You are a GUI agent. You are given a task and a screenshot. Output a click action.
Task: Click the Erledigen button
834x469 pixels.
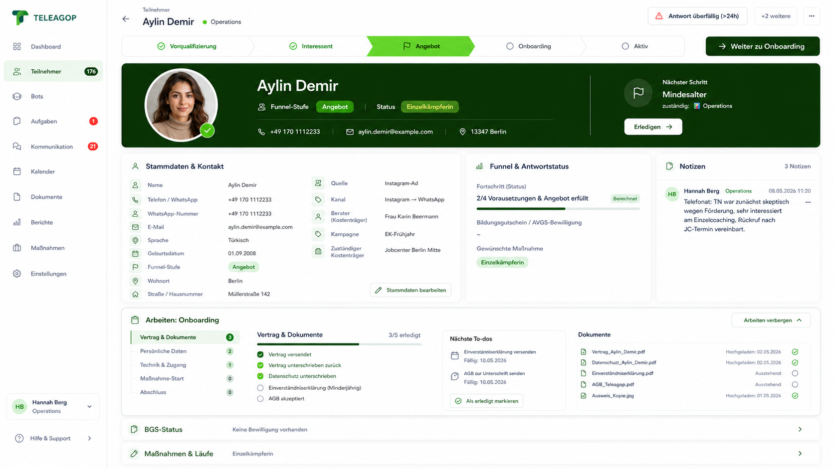[x=653, y=127]
